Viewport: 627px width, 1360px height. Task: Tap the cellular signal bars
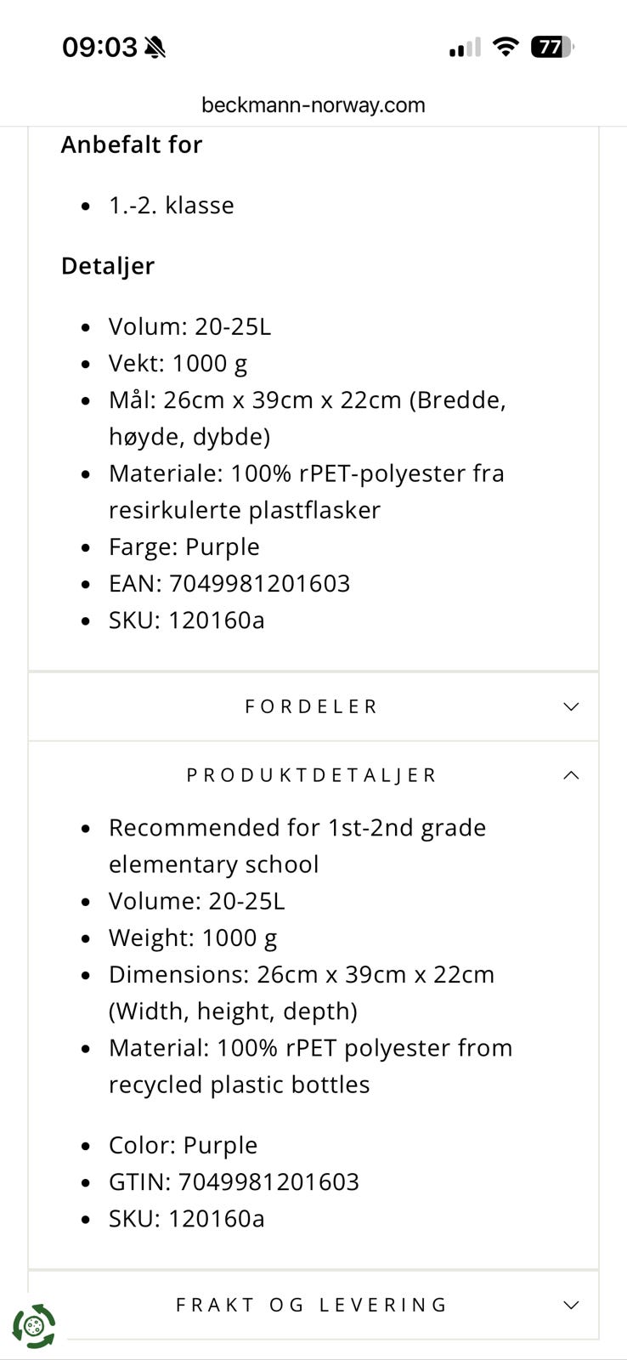[464, 48]
